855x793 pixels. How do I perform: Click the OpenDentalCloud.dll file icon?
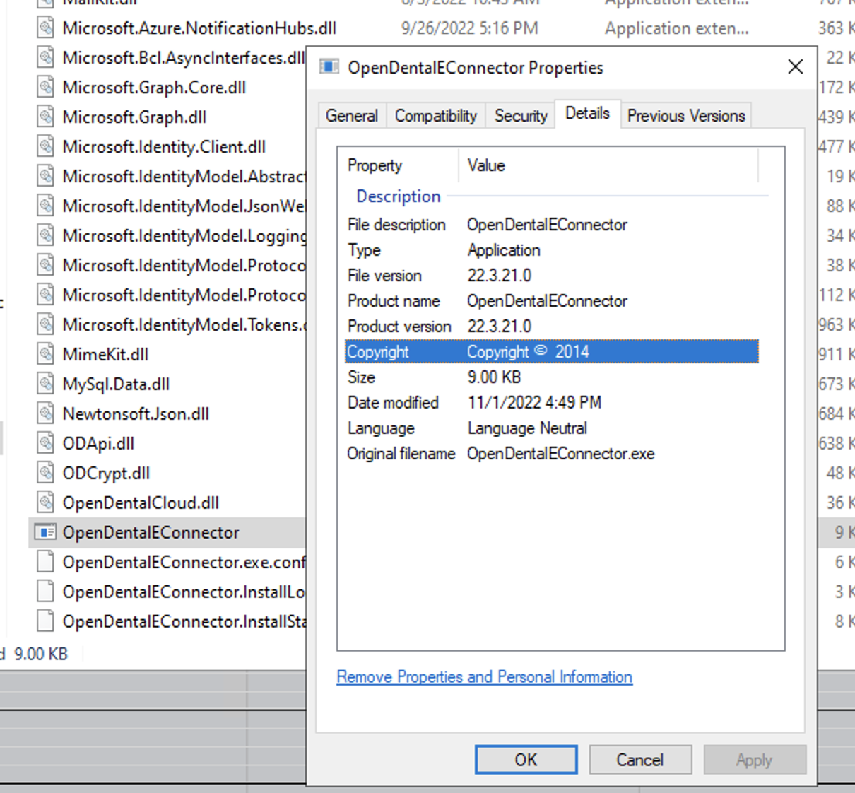[46, 503]
